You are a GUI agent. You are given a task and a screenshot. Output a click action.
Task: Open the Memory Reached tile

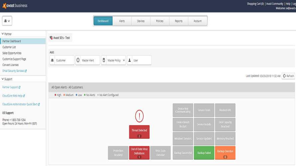(225, 138)
